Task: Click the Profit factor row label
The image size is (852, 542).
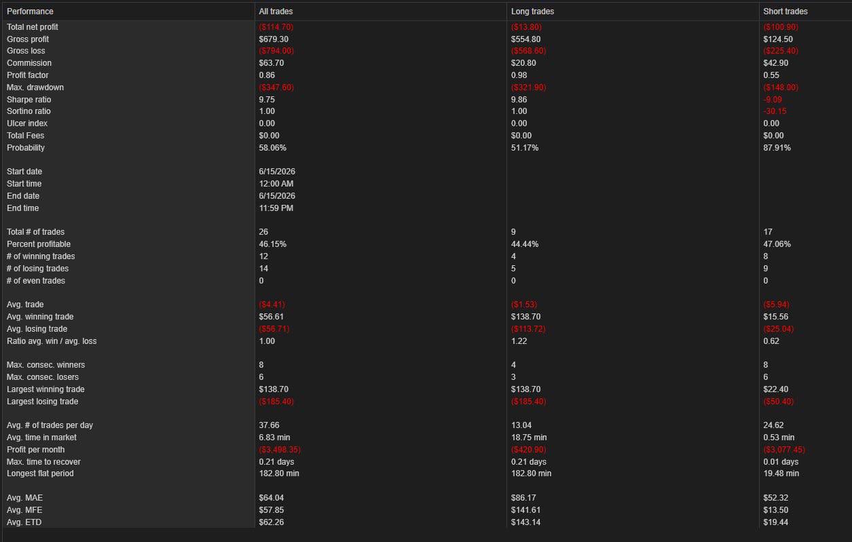Action: coord(28,75)
